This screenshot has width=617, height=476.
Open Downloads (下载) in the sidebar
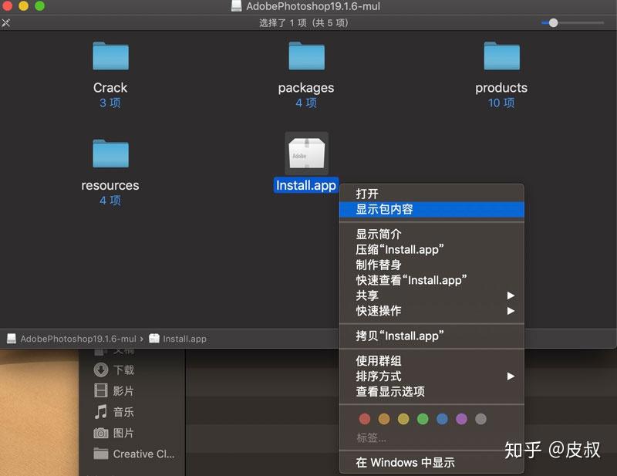point(123,369)
